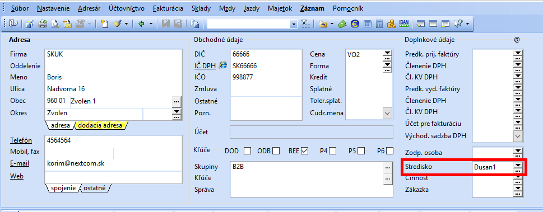Click the Telefón link label
Image resolution: width=543 pixels, height=212 pixels.
tap(21, 140)
